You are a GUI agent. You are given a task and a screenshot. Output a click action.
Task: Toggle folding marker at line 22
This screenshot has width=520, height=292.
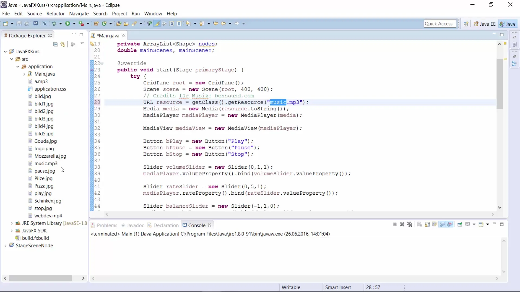pyautogui.click(x=102, y=63)
